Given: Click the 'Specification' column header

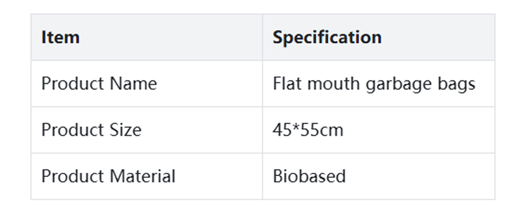Looking at the screenshot, I should click(x=327, y=37).
